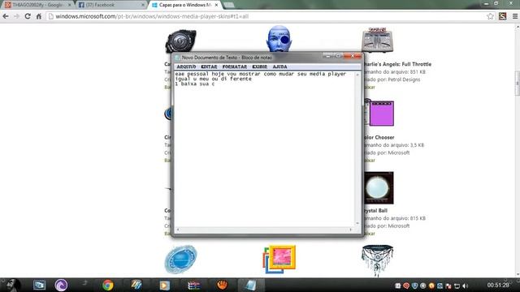Screen dimensions: 520x292
Task: Select the colorful picture frames thumbnail
Action: (279, 260)
